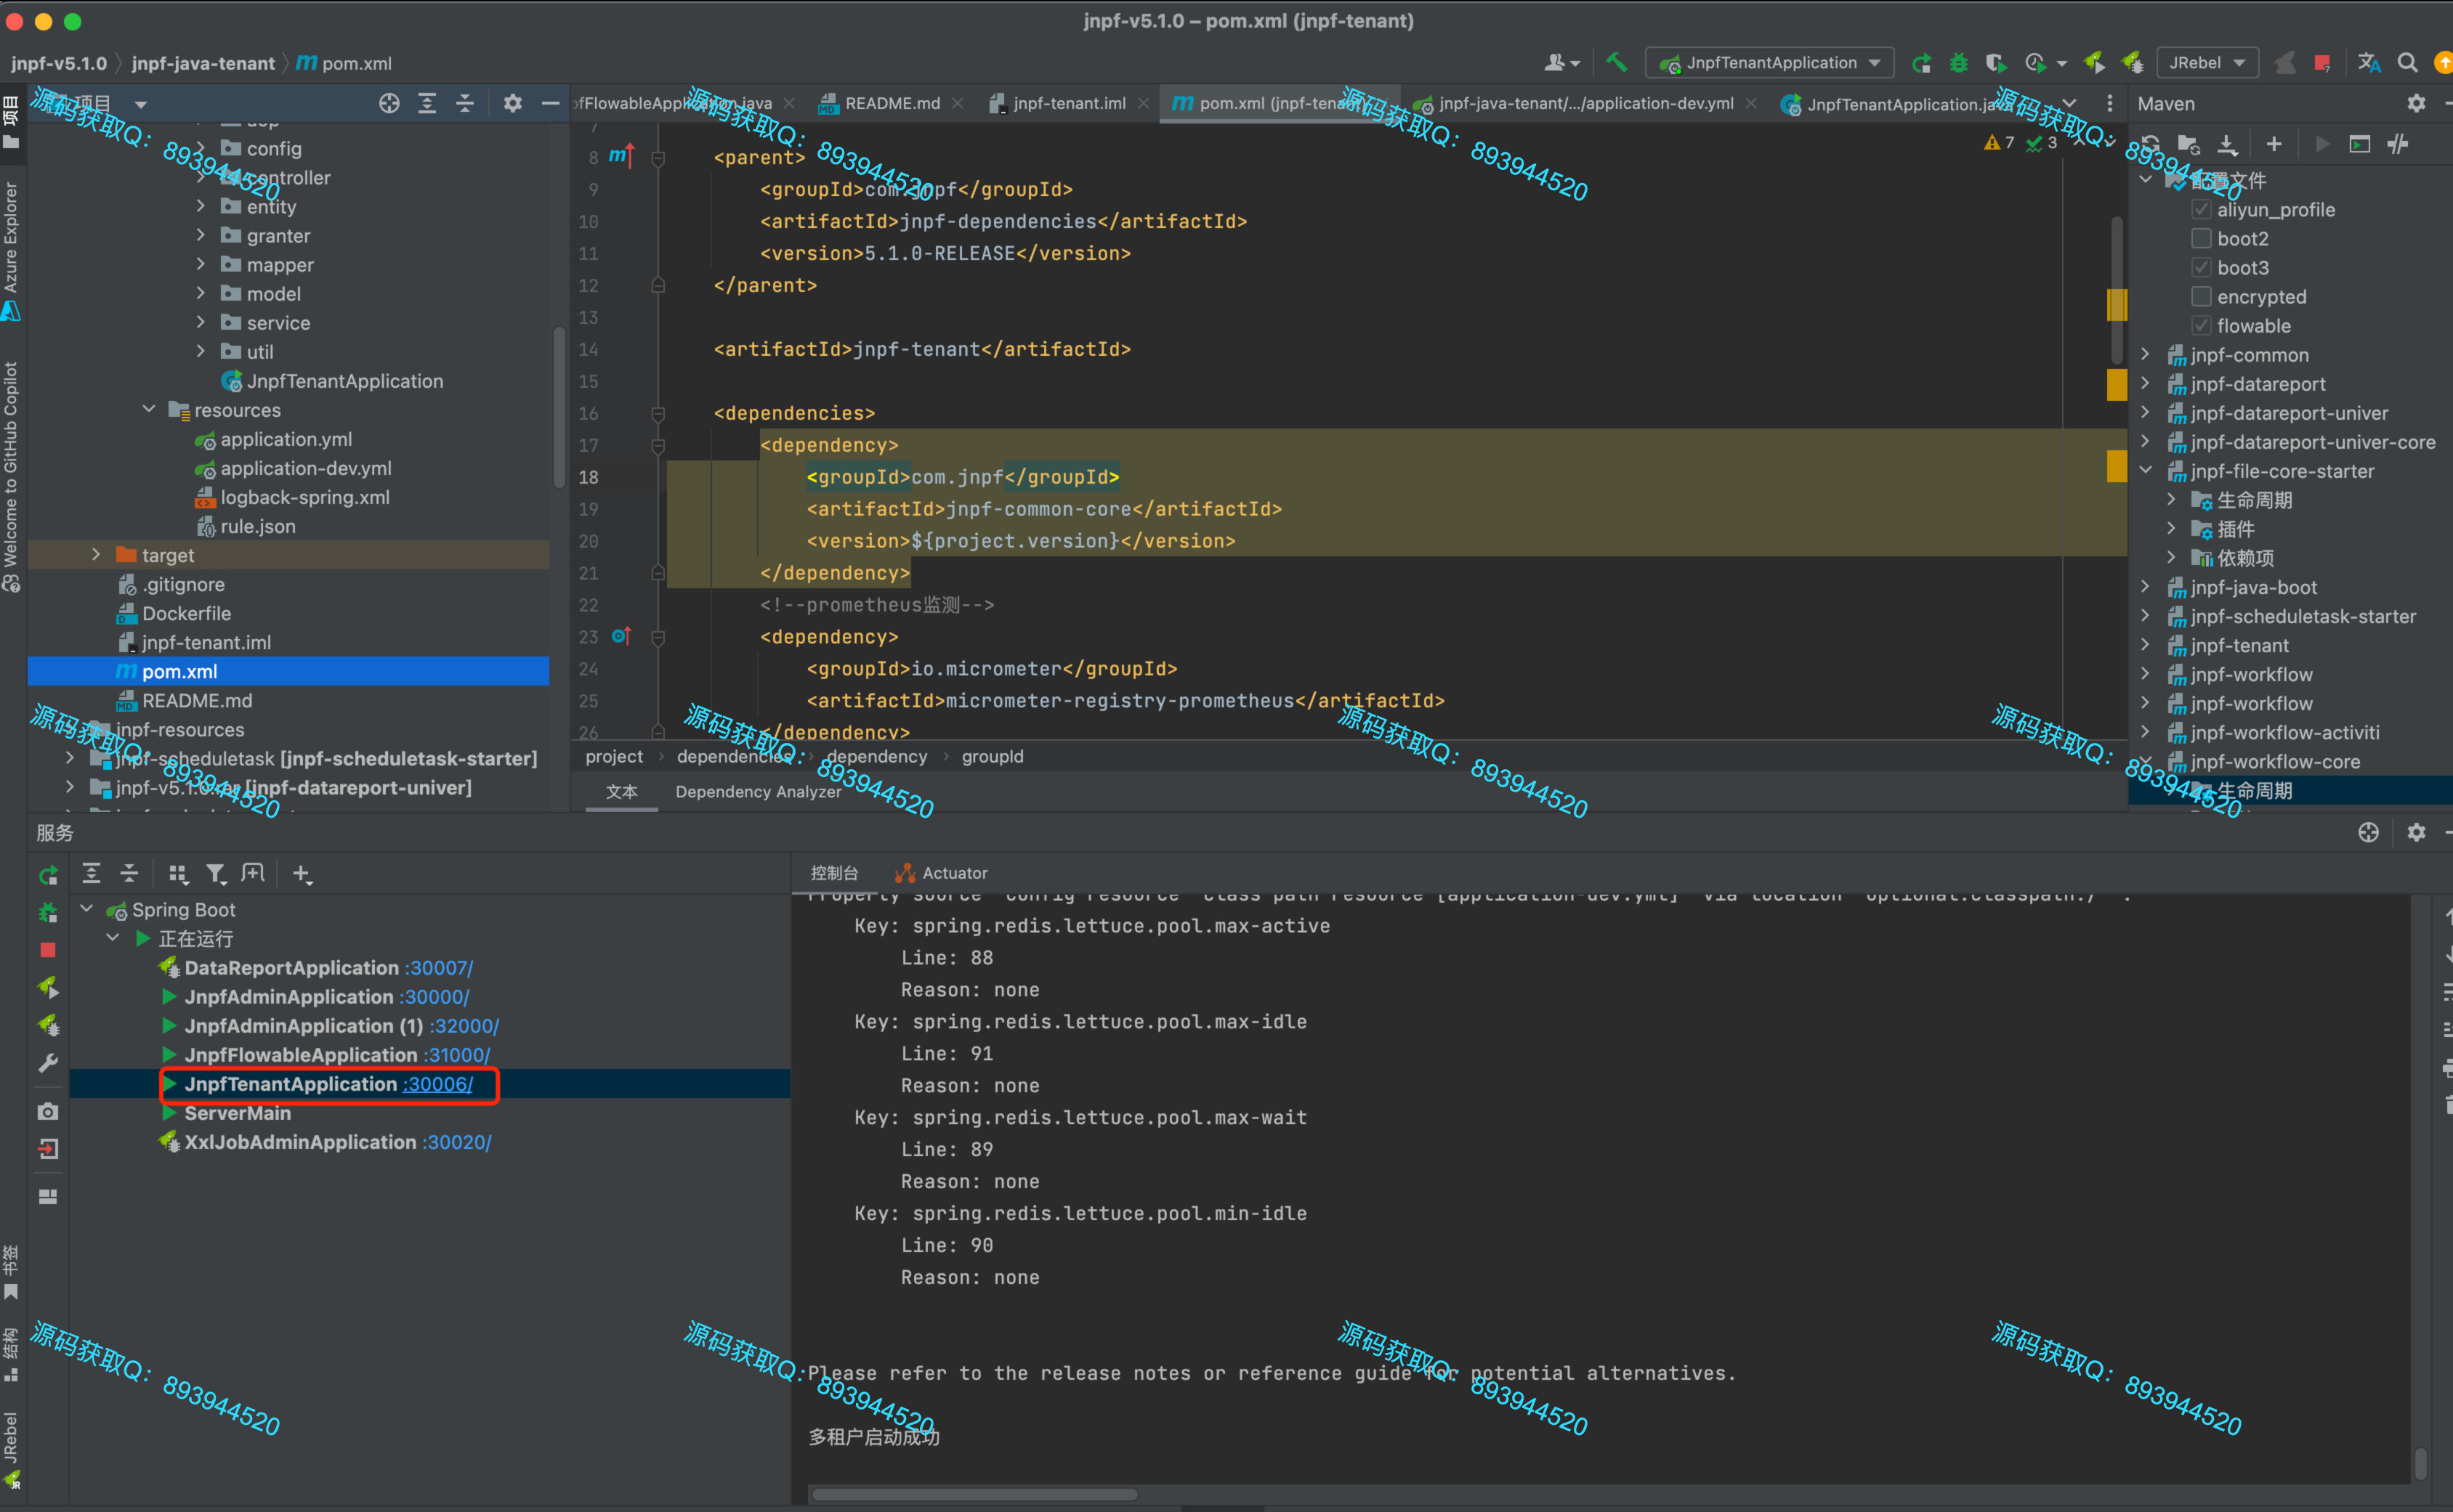The width and height of the screenshot is (2453, 1512).
Task: Click locate target icon in project panel
Action: (389, 103)
